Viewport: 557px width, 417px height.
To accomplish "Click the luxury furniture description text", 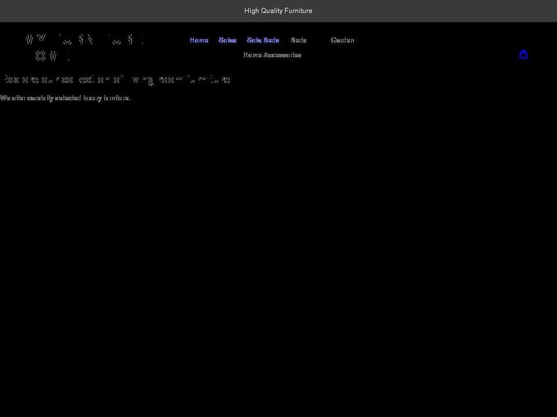I will (65, 98).
